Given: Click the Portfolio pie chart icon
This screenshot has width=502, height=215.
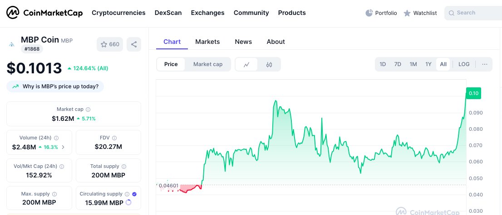Looking at the screenshot, I should [x=369, y=13].
